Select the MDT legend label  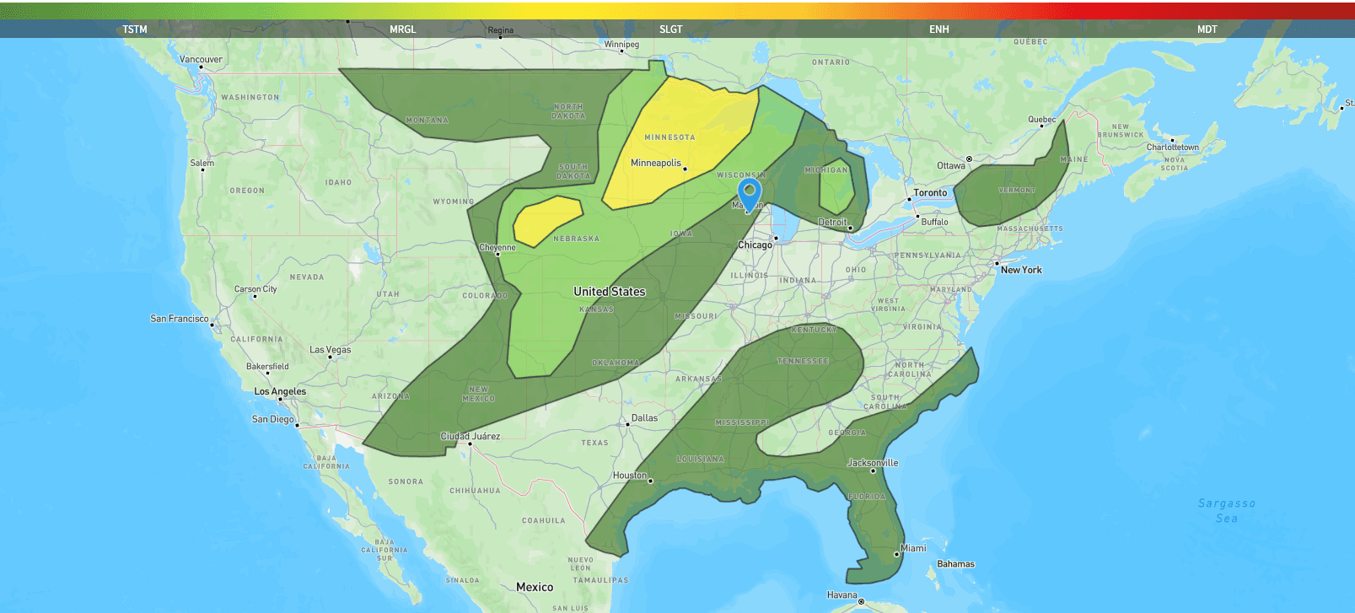1207,30
